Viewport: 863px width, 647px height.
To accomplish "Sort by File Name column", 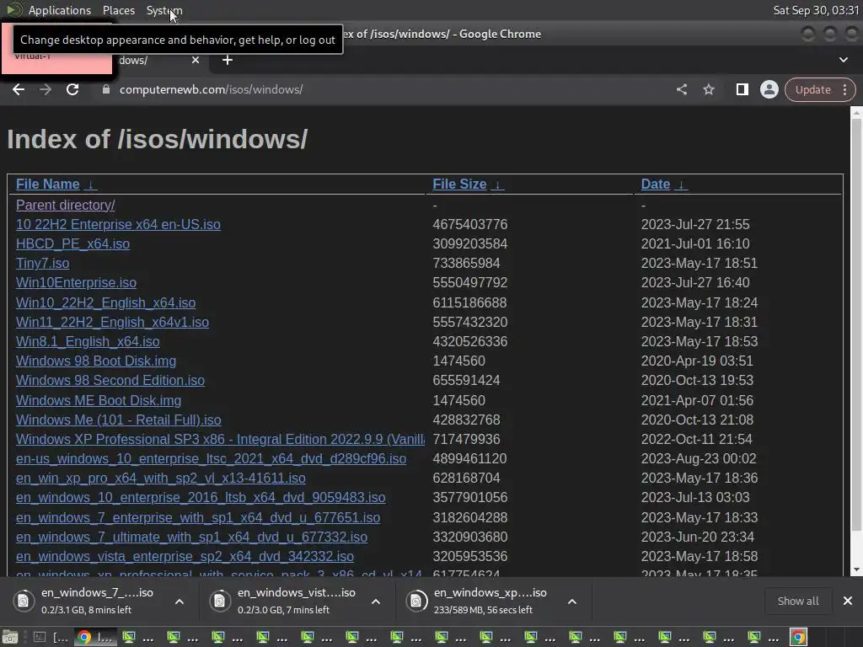I will 56,184.
